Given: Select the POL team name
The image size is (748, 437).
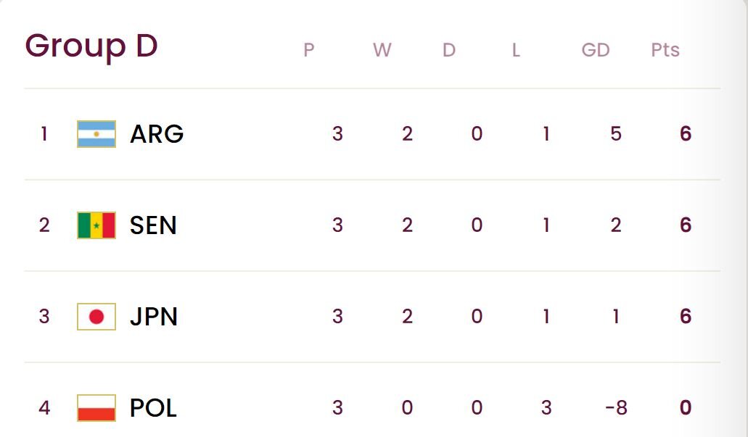Looking at the screenshot, I should point(153,408).
